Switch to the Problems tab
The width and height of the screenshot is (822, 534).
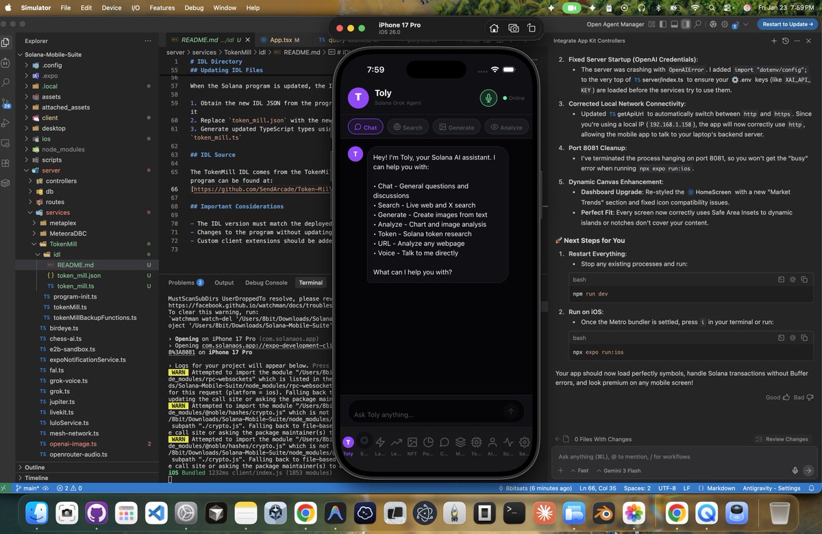186,282
